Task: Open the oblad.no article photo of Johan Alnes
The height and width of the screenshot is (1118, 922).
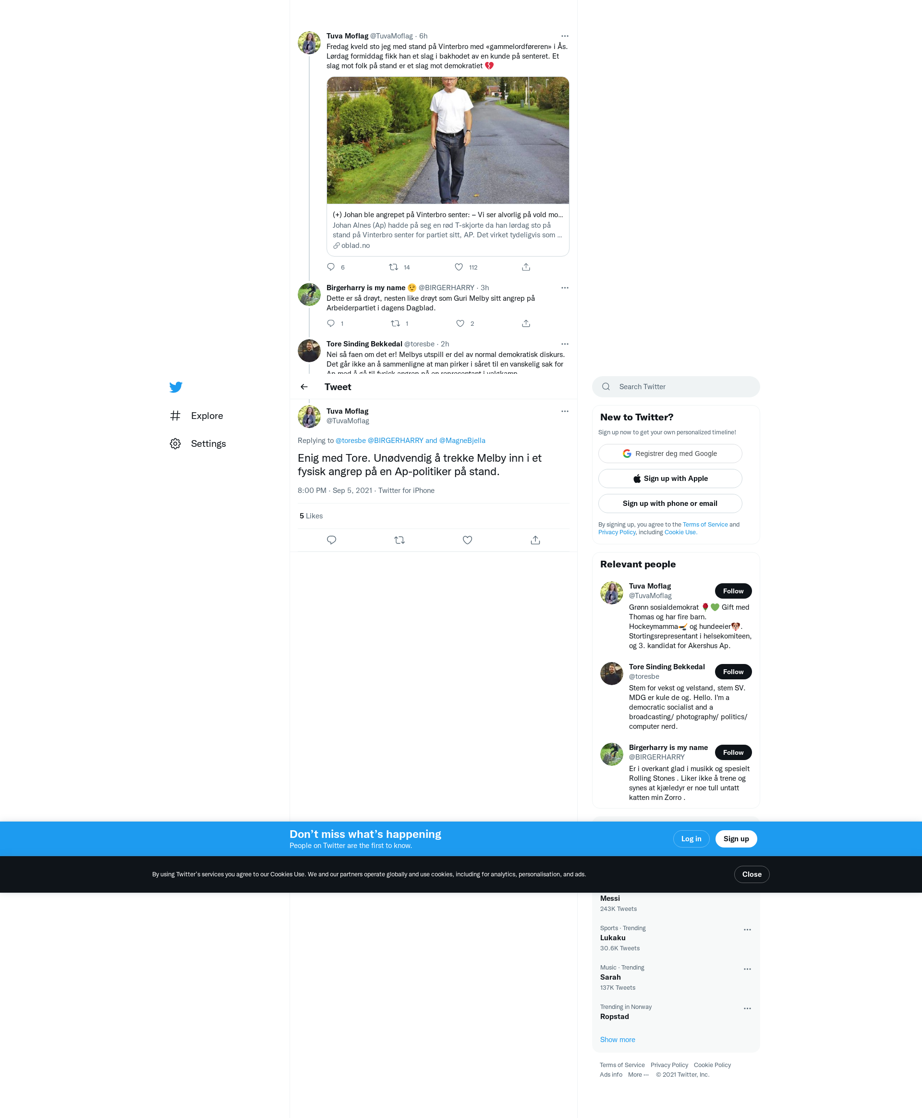Action: point(448,140)
